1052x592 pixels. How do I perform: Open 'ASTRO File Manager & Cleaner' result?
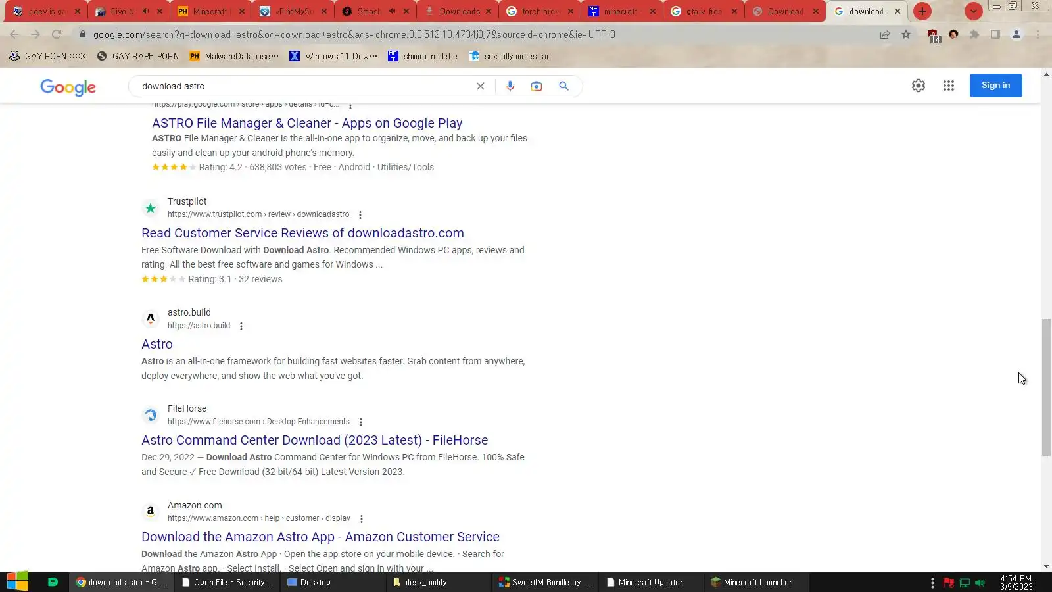(x=307, y=123)
